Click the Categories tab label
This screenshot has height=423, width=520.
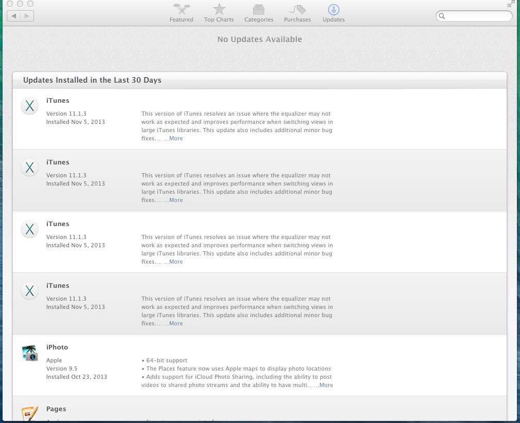tap(259, 20)
